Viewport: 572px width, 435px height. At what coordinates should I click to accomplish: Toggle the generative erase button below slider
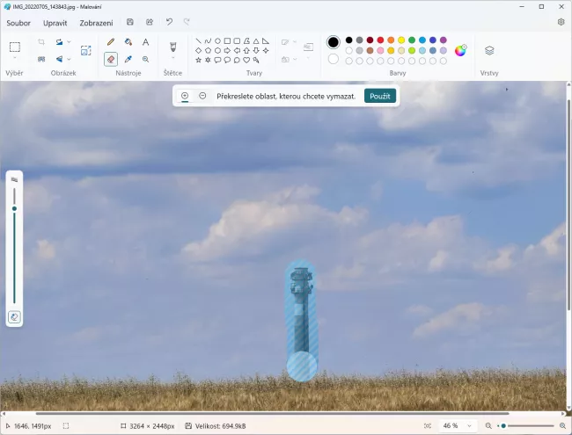point(14,316)
